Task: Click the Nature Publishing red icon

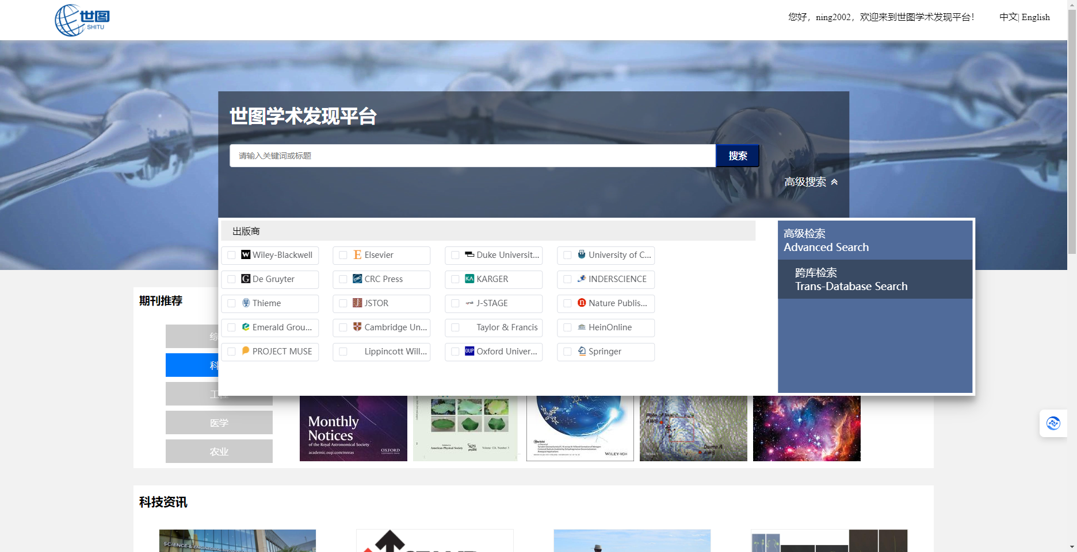Action: point(582,303)
